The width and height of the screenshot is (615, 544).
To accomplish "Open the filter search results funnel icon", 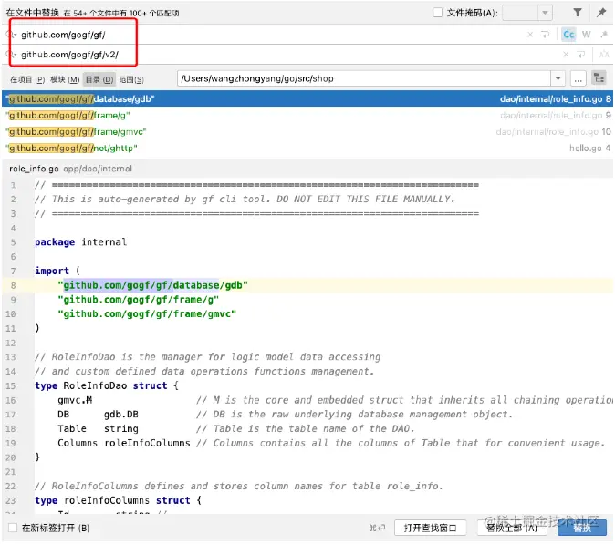I will (577, 13).
